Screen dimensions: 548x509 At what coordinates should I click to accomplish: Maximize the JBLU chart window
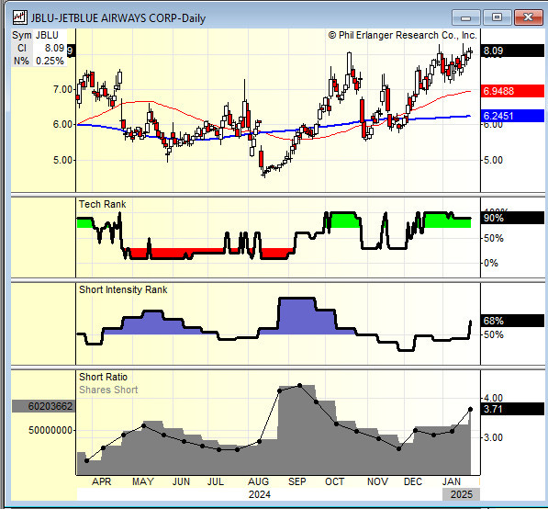click(x=497, y=17)
